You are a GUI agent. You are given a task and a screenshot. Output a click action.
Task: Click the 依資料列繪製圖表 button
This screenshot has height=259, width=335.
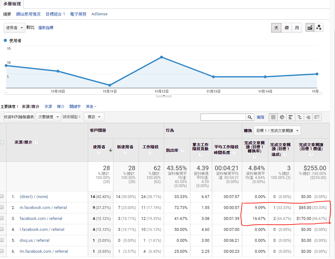pyautogui.click(x=19, y=117)
